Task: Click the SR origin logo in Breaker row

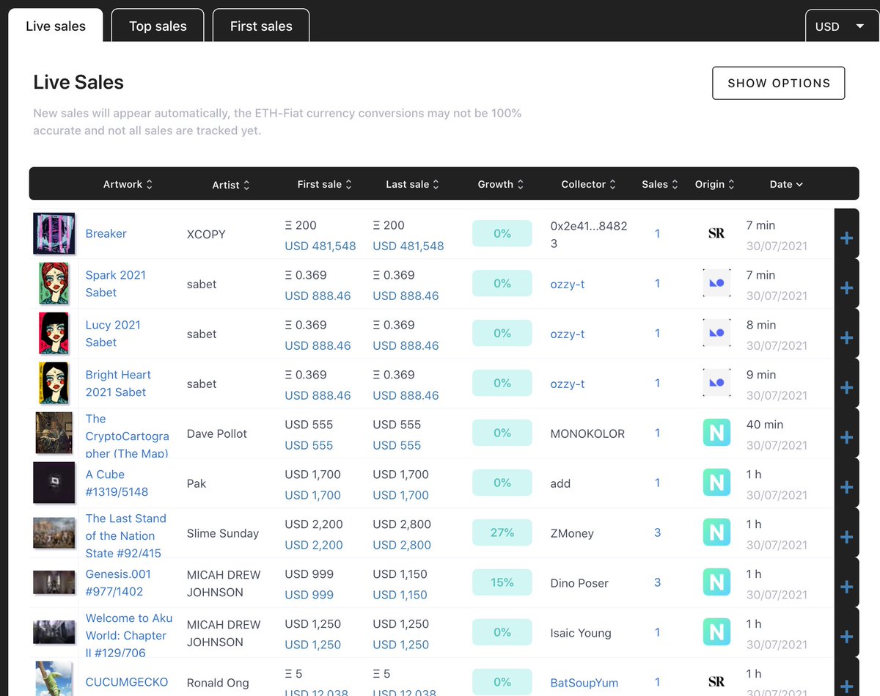Action: tap(716, 233)
